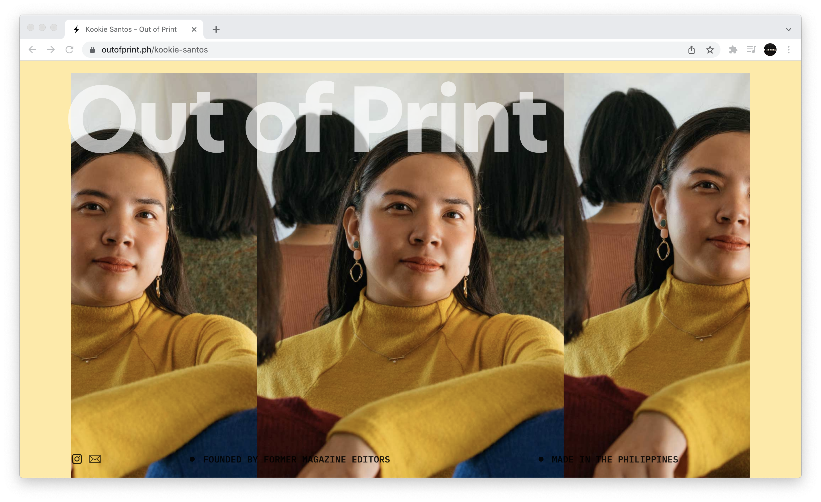This screenshot has width=821, height=502.
Task: Go back to the previous page
Action: click(x=32, y=50)
